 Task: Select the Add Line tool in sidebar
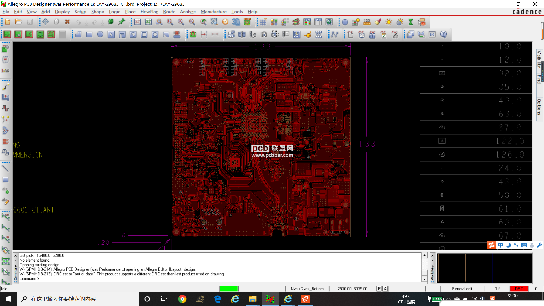(x=6, y=169)
